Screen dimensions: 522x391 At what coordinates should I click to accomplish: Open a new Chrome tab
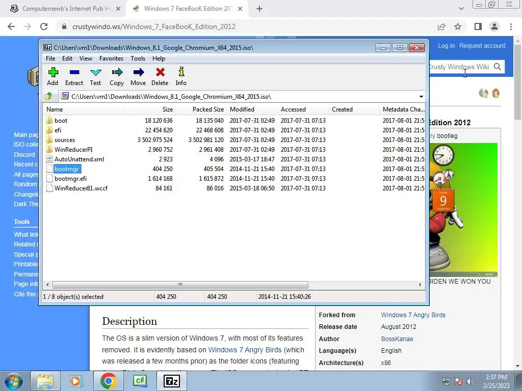click(259, 9)
